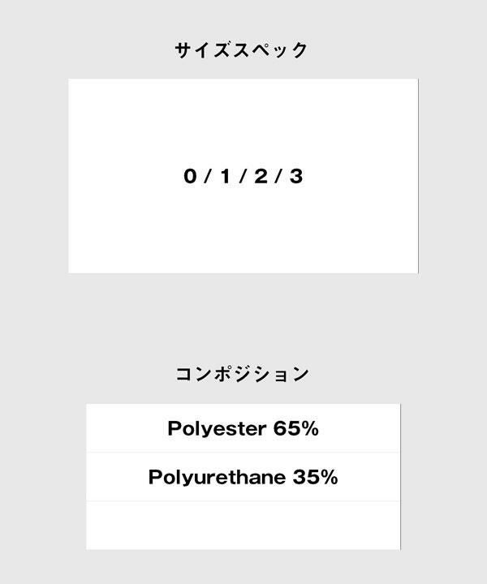Click the percent sign after 35

[327, 477]
